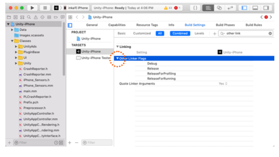This screenshot has width=279, height=157.
Task: Collapse the Linking section
Action: 117,47
